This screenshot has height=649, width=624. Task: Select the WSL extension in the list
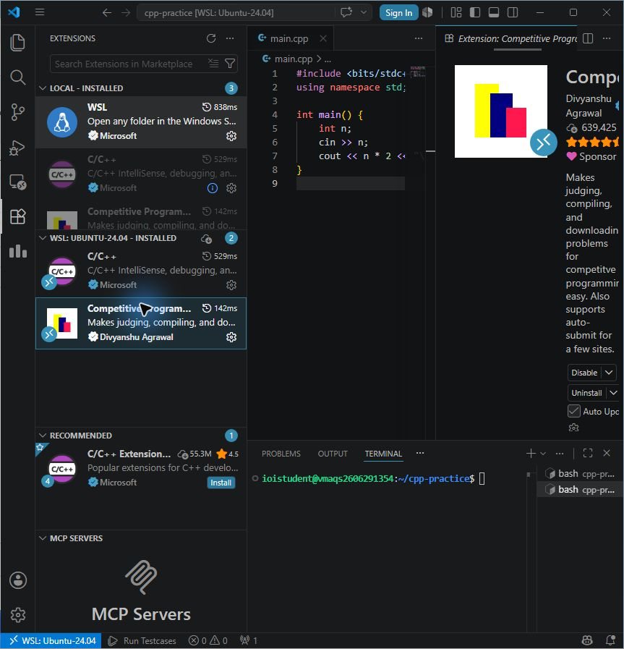[x=141, y=122]
